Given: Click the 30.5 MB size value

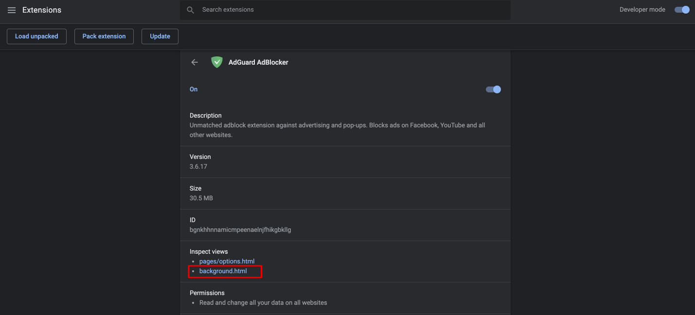Looking at the screenshot, I should 201,198.
